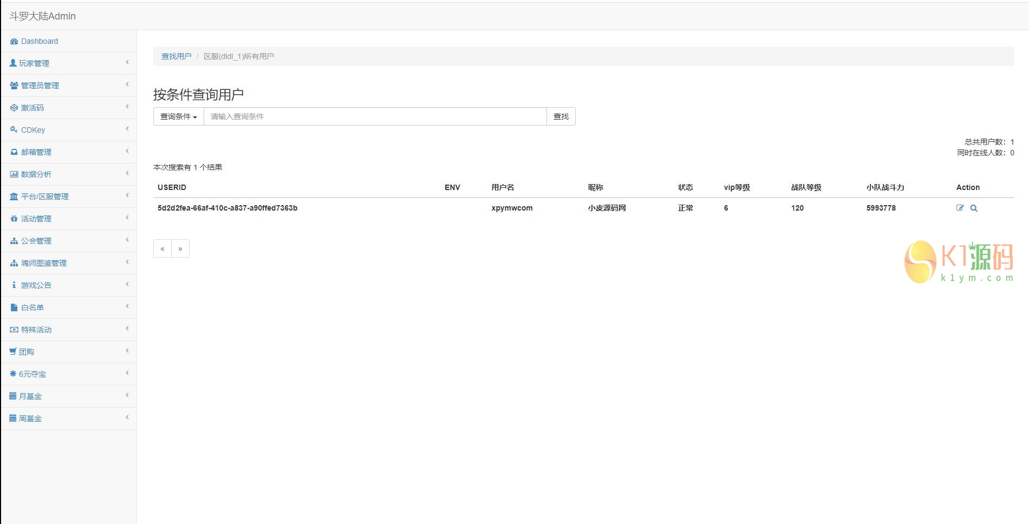
Task: Open the 月基金 menu item
Action: pyautogui.click(x=69, y=396)
